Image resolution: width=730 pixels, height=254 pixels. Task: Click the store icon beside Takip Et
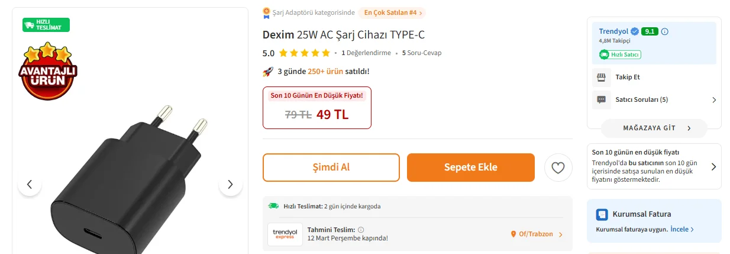tap(602, 77)
